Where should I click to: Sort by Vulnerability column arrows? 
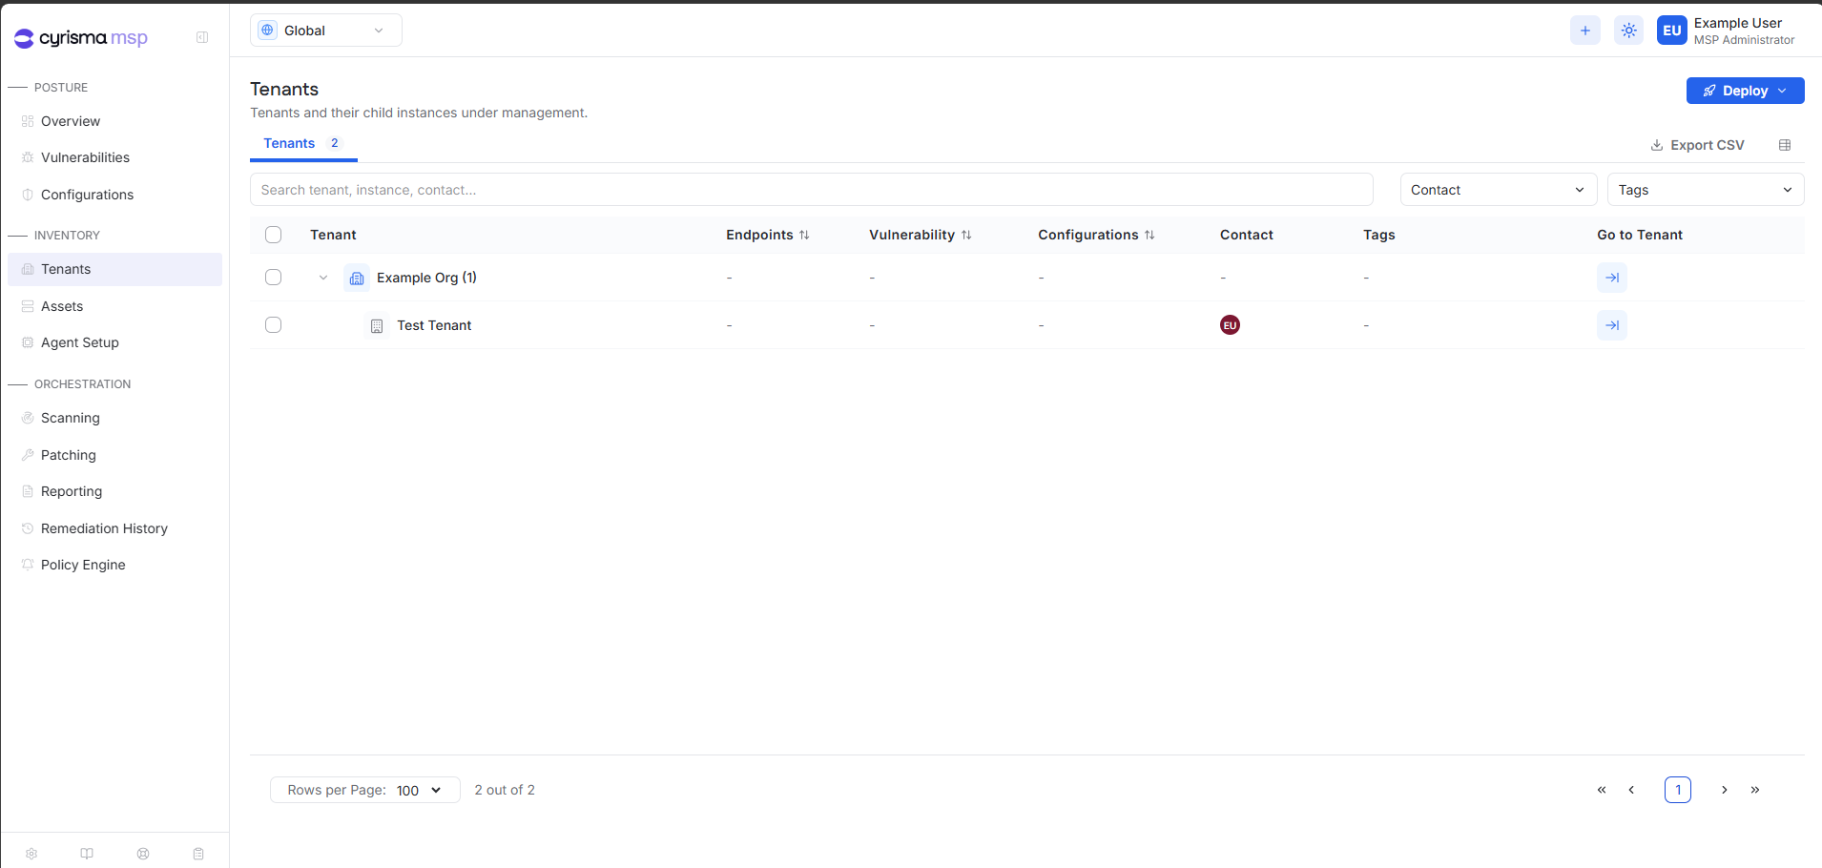(966, 235)
